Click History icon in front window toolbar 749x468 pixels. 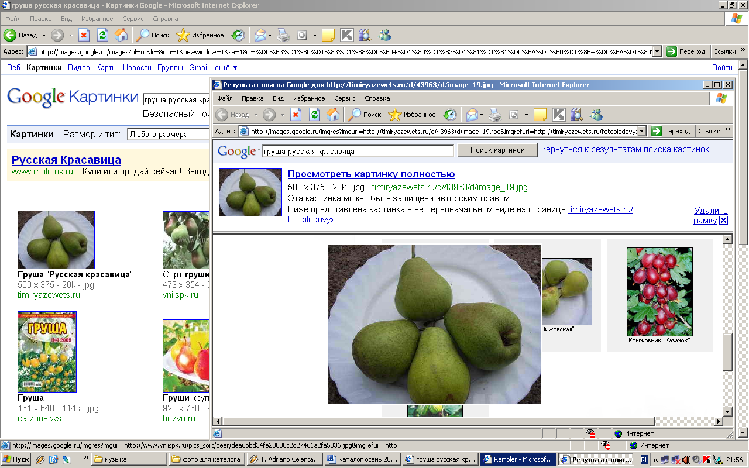pos(449,115)
